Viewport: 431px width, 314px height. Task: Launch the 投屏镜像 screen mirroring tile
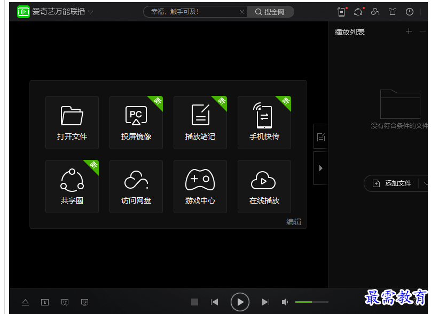pos(136,123)
